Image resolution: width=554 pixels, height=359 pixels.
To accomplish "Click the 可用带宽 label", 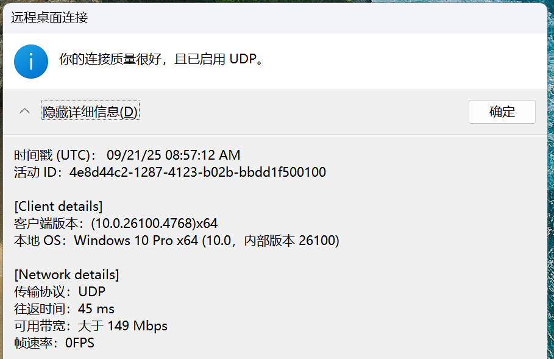I will (x=43, y=325).
